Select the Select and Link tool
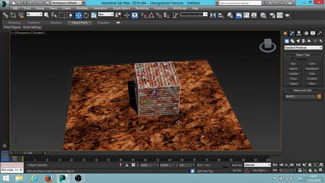The height and width of the screenshot is (183, 325). (x=6, y=15)
